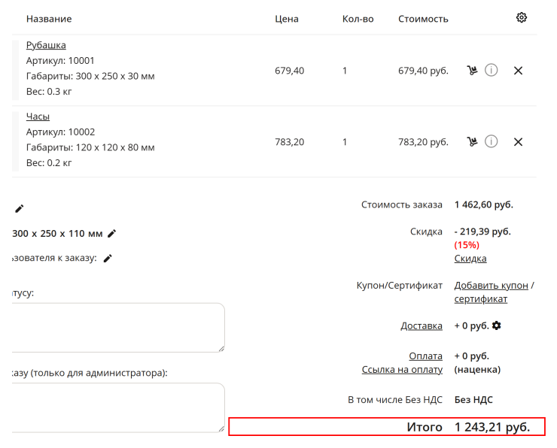
Task: Click red (15%) discount percentage
Action: click(x=467, y=245)
